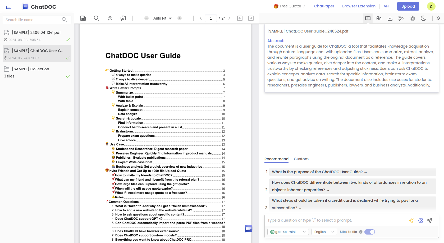This screenshot has height=243, width=444.
Task: Open the prompt suggestion lightbulb icon
Action: pos(412,221)
